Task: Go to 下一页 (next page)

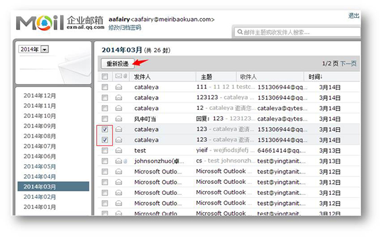Action: pos(348,63)
